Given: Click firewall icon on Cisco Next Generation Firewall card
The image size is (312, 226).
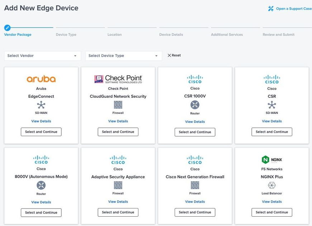Looking at the screenshot, I should click(195, 185).
